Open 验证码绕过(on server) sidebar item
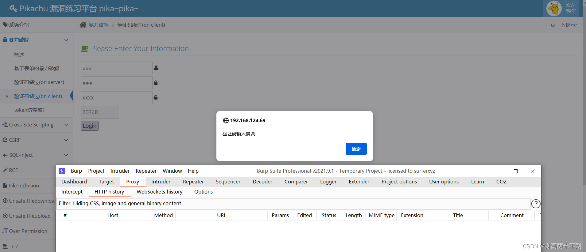Screen dimensions: 586x252 point(39,82)
